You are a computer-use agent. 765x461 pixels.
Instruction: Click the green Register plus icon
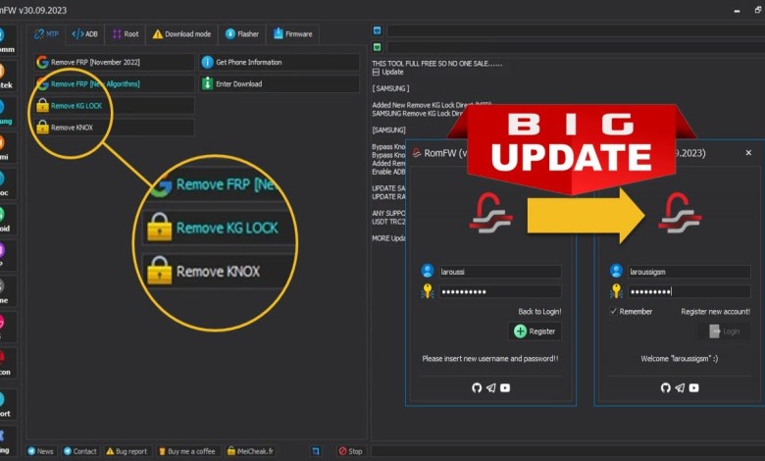coord(521,332)
